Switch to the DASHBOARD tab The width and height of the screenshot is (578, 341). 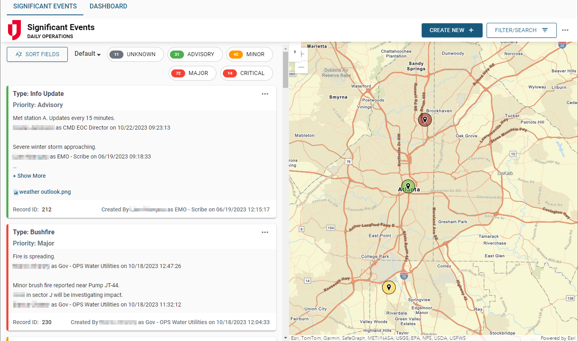108,6
